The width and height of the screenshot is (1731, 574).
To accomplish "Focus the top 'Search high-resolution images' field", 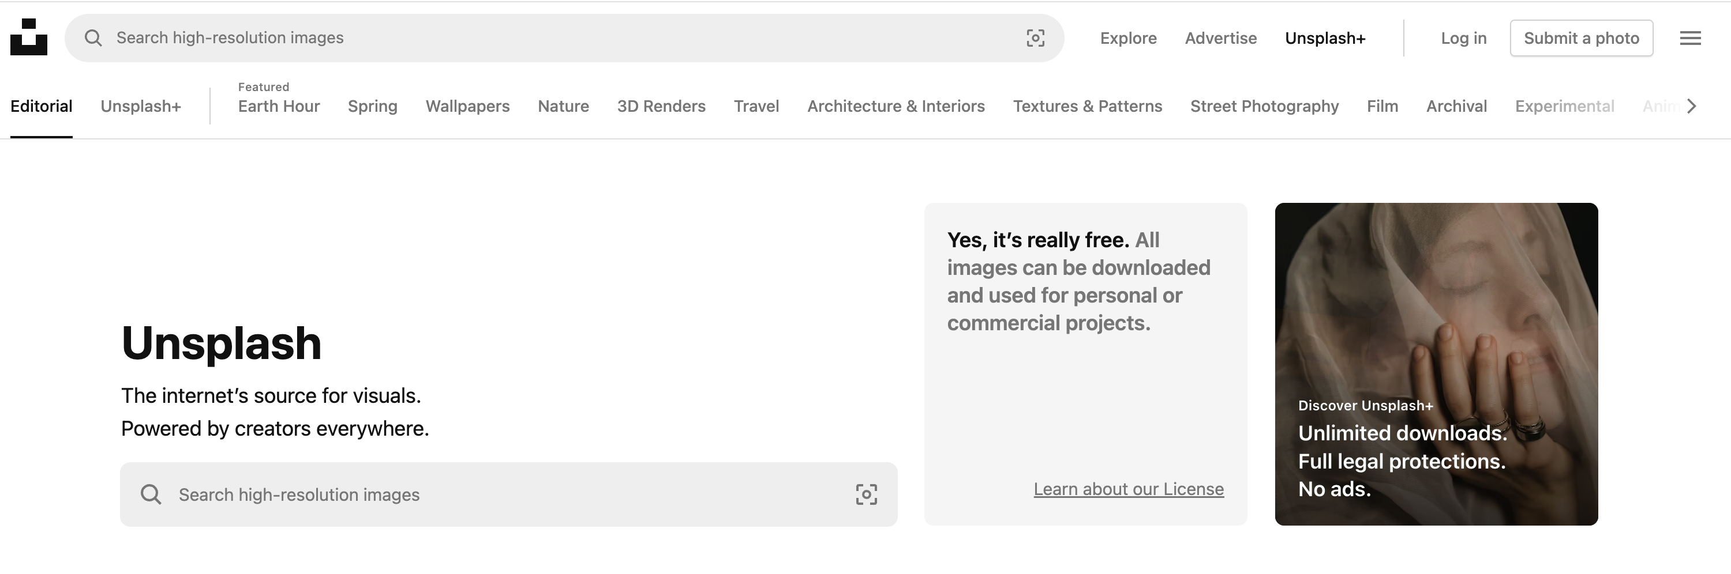I will (564, 38).
